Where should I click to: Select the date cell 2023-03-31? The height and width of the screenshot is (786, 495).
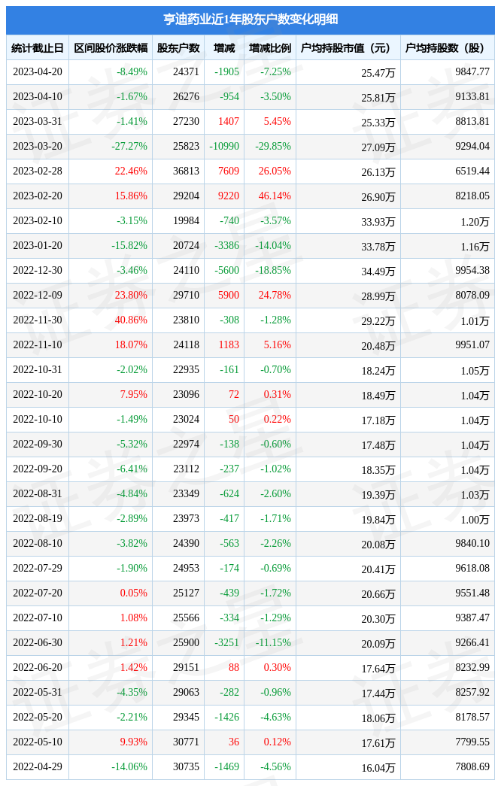38,121
